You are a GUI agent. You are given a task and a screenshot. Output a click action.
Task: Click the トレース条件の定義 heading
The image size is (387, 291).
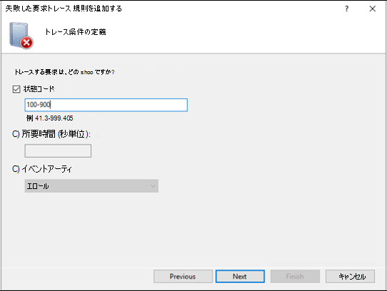coord(75,32)
